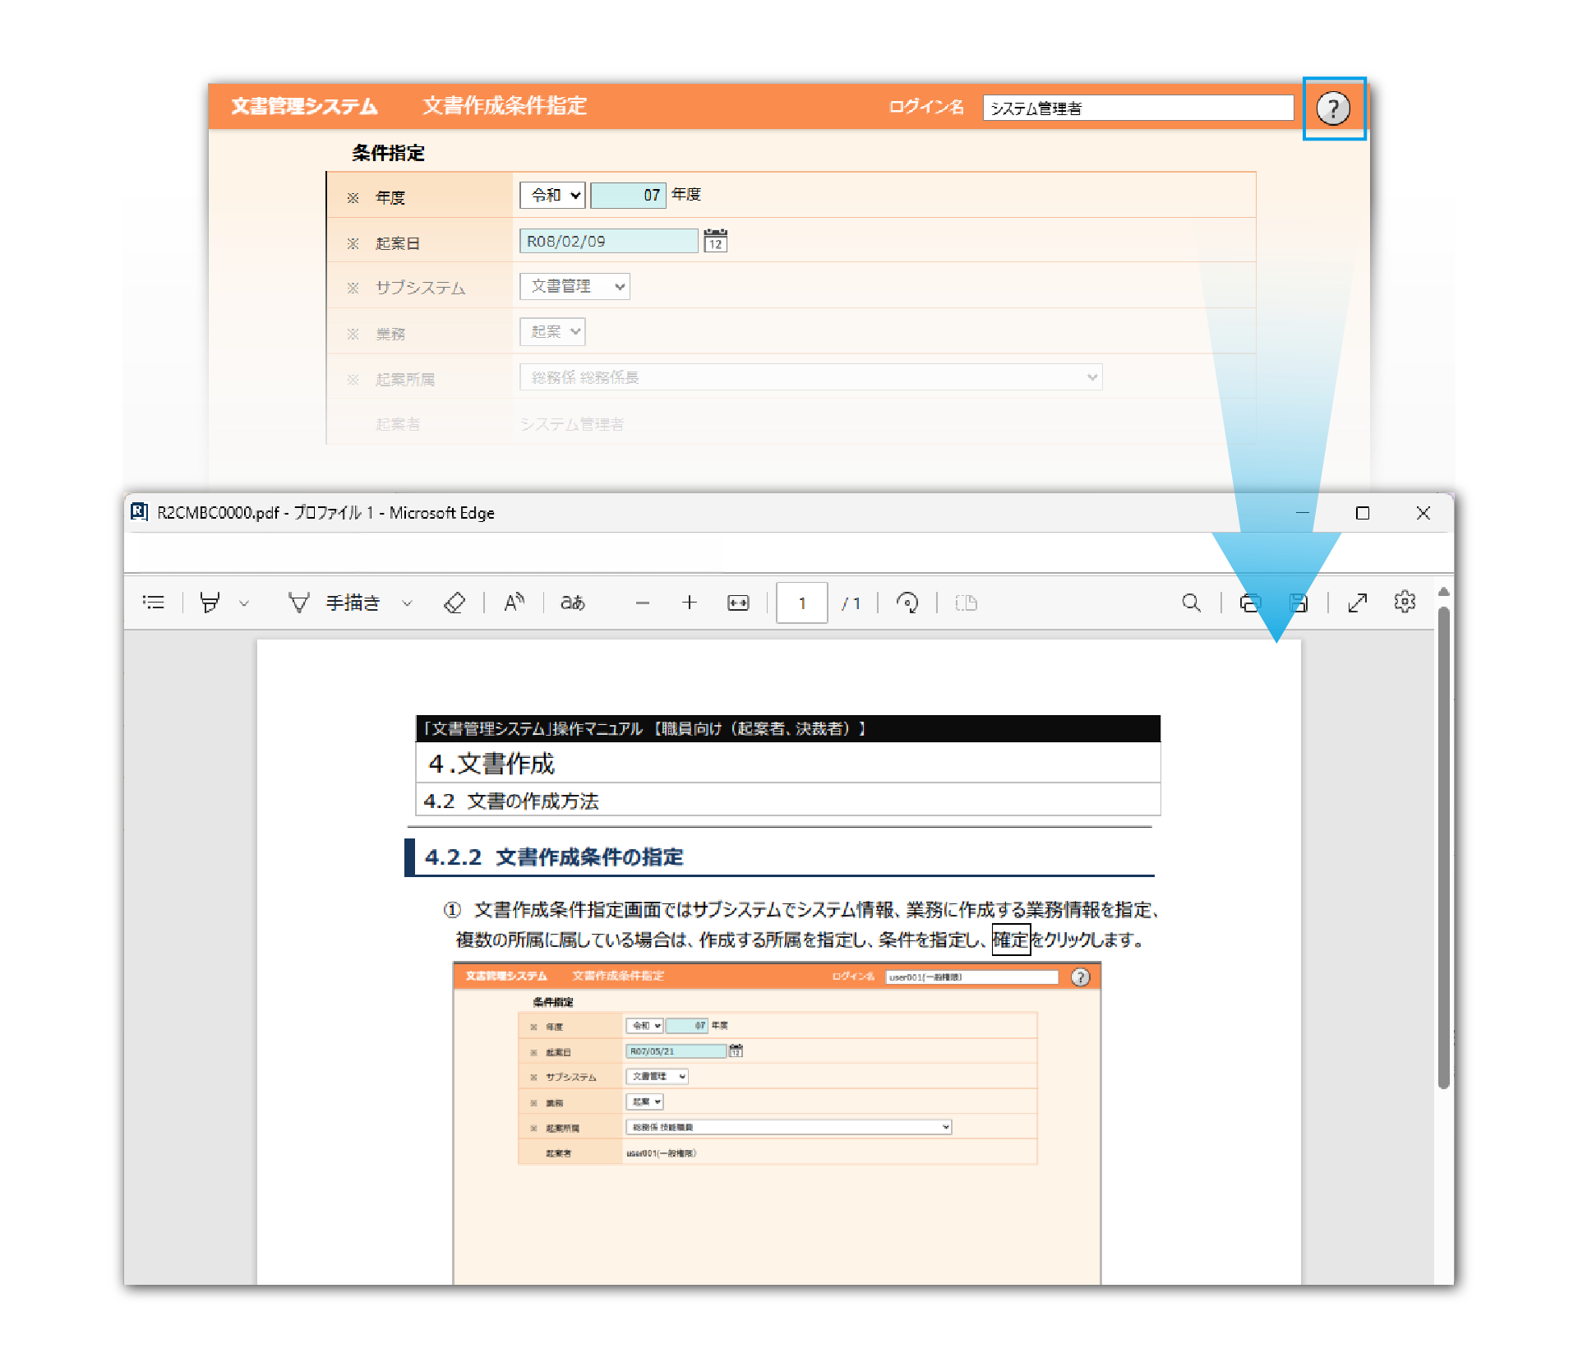Expand the 手描き options chevron
The height and width of the screenshot is (1367, 1578).
(407, 603)
